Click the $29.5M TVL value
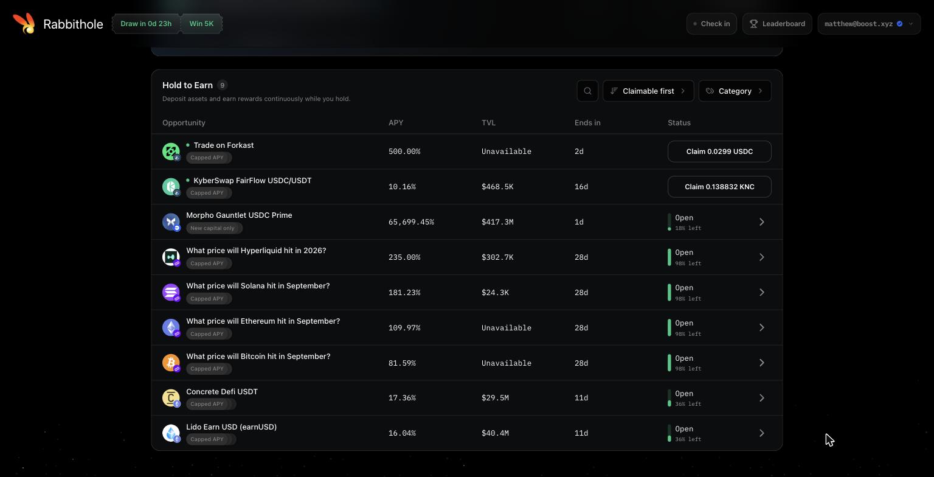The height and width of the screenshot is (477, 934). click(x=495, y=398)
